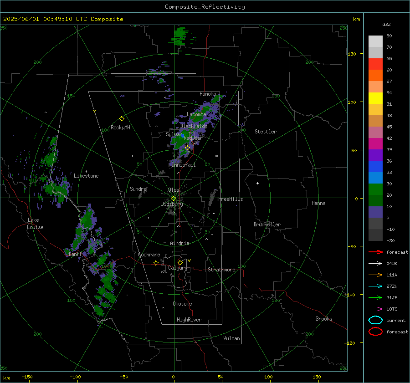Click the Innisfail label
The width and height of the screenshot is (410, 383).
click(184, 165)
